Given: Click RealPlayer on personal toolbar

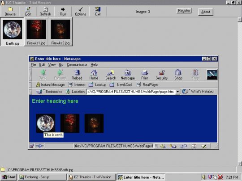Looking at the screenshot, I should (148, 84).
